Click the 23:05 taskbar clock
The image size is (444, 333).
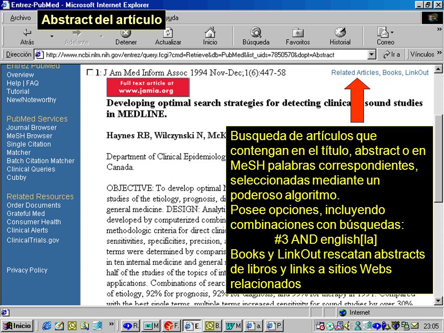431,326
